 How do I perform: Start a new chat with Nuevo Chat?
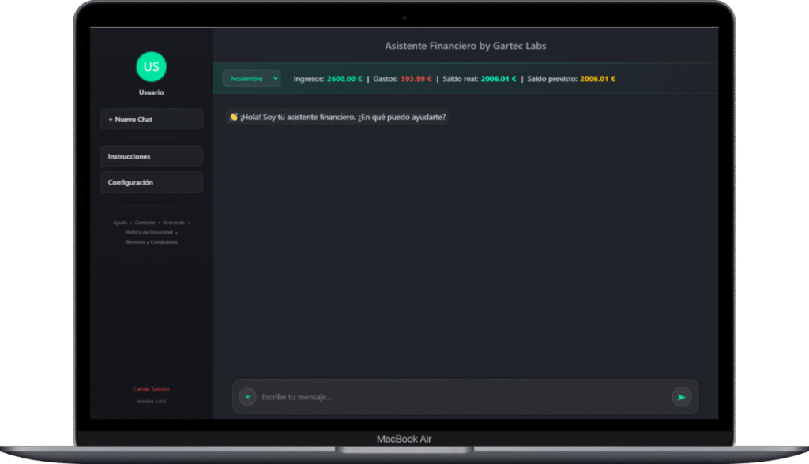[x=151, y=119]
